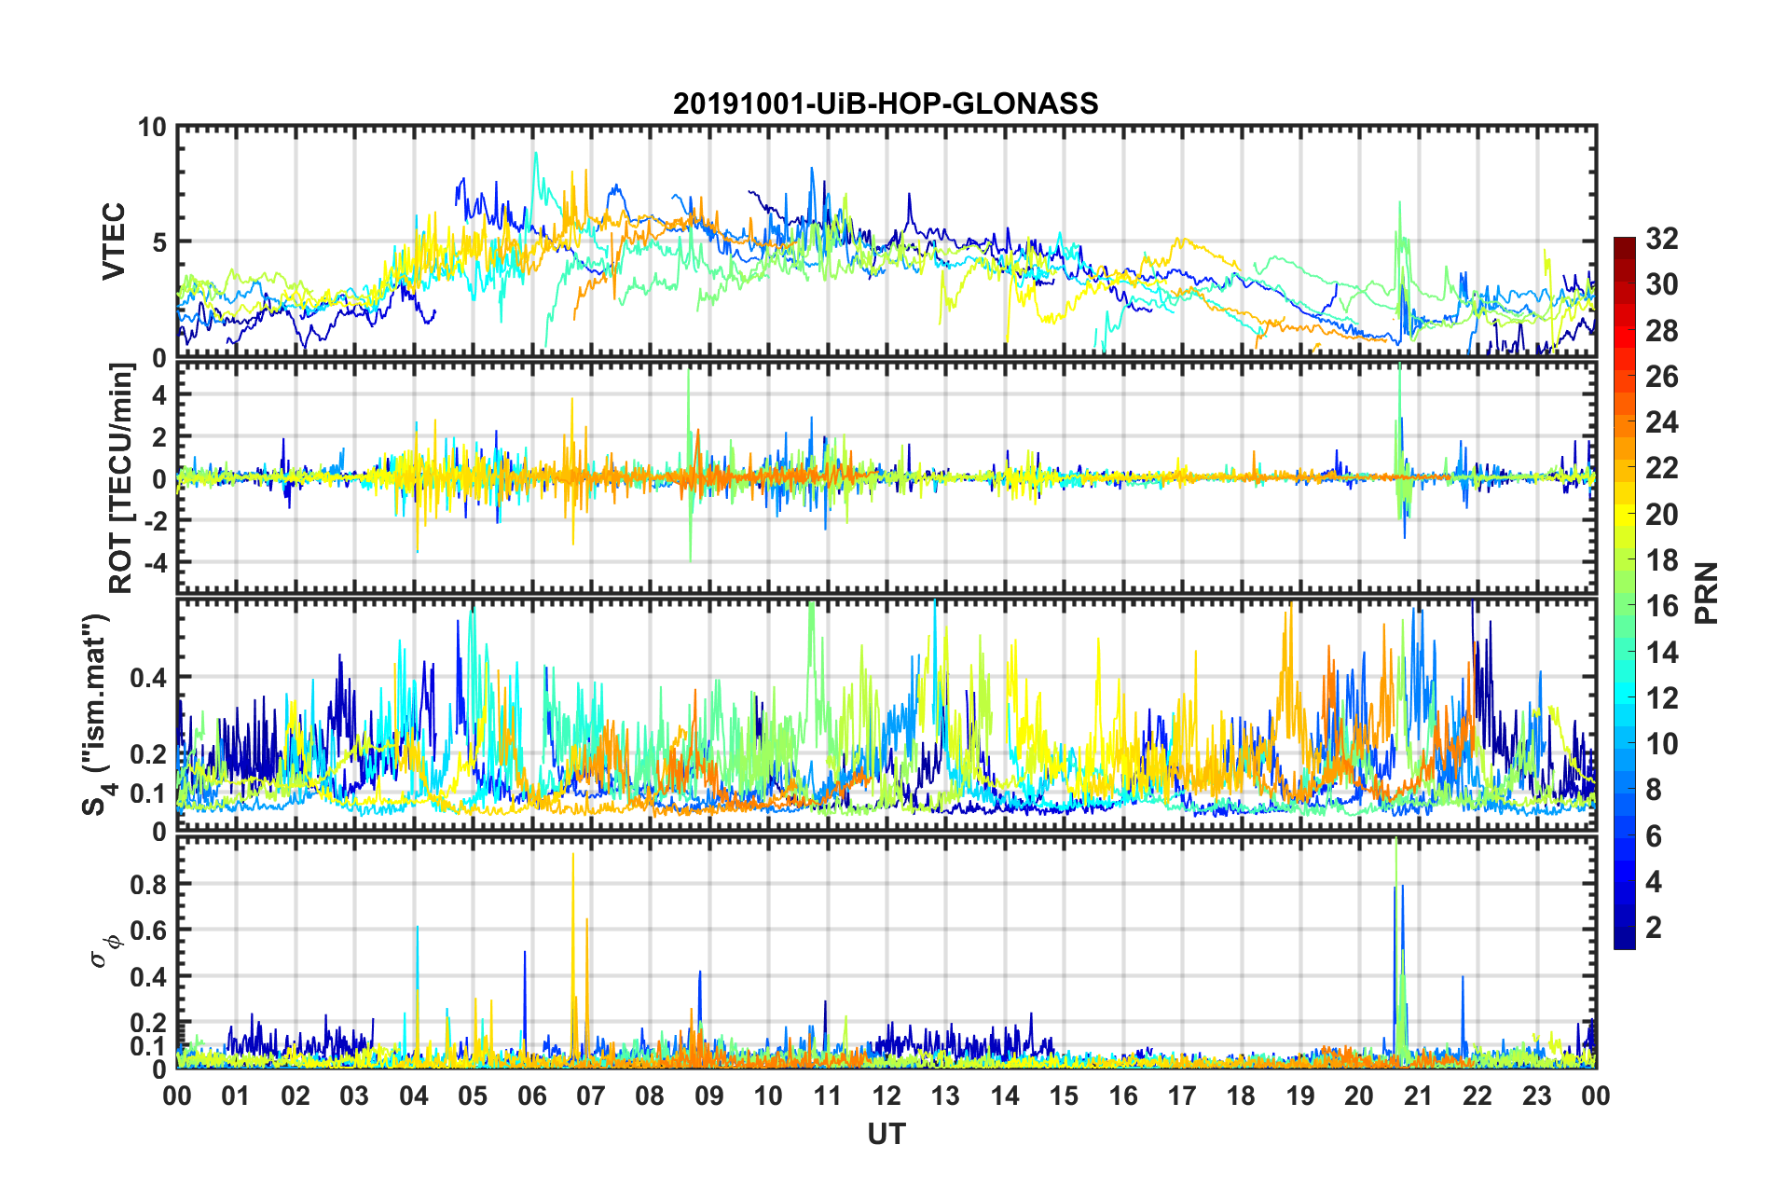Click the PRN colorbar label
The width and height of the screenshot is (1773, 1186).
(1706, 593)
